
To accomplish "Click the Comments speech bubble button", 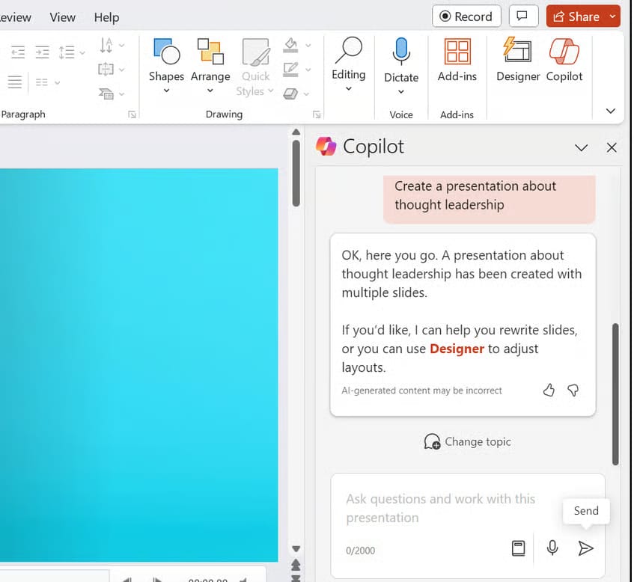I will [x=522, y=16].
